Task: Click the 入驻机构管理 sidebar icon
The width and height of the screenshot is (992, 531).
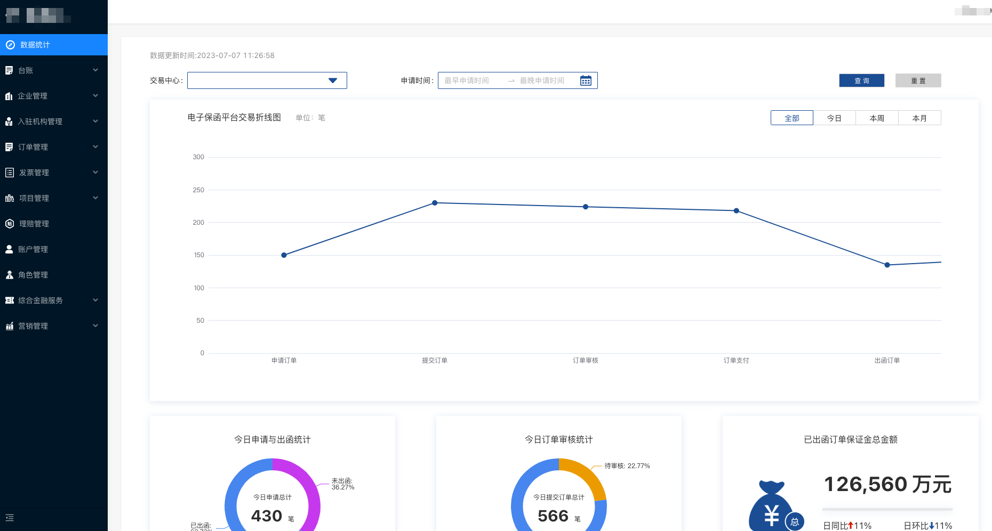Action: [9, 121]
